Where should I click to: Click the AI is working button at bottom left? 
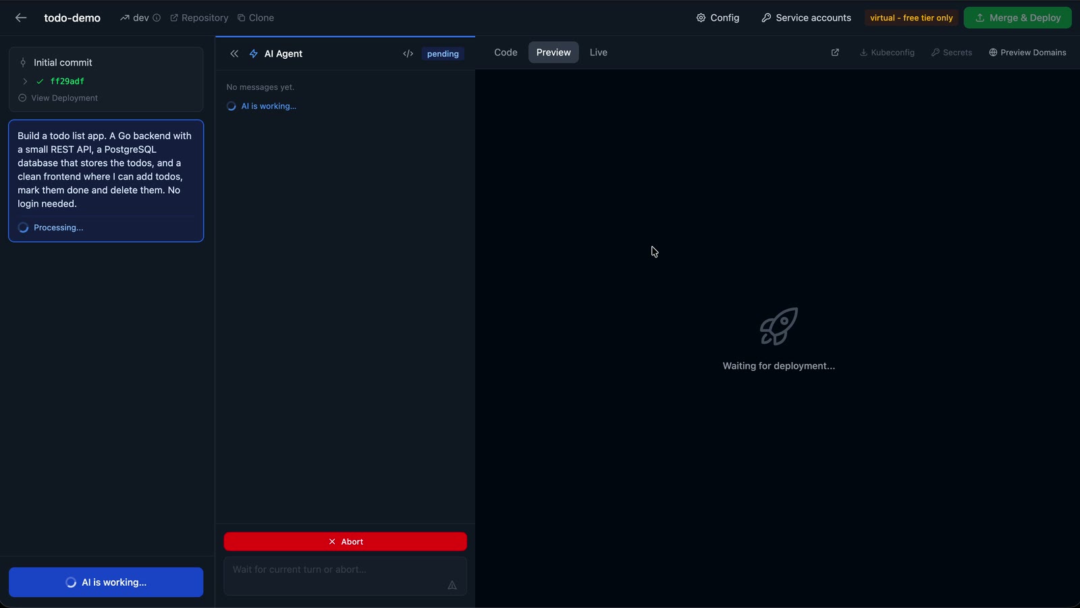click(x=106, y=582)
